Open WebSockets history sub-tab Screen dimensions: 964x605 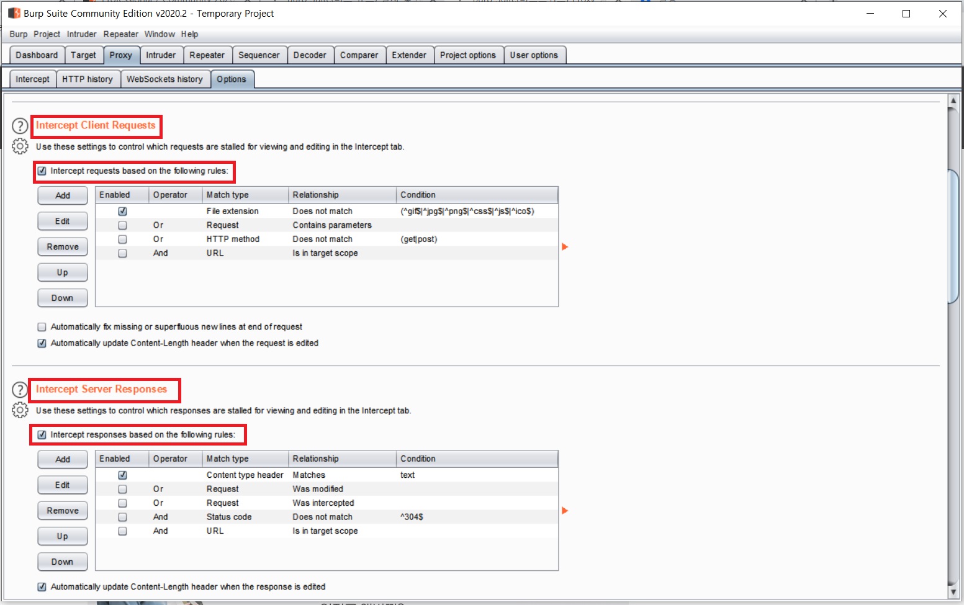click(164, 79)
